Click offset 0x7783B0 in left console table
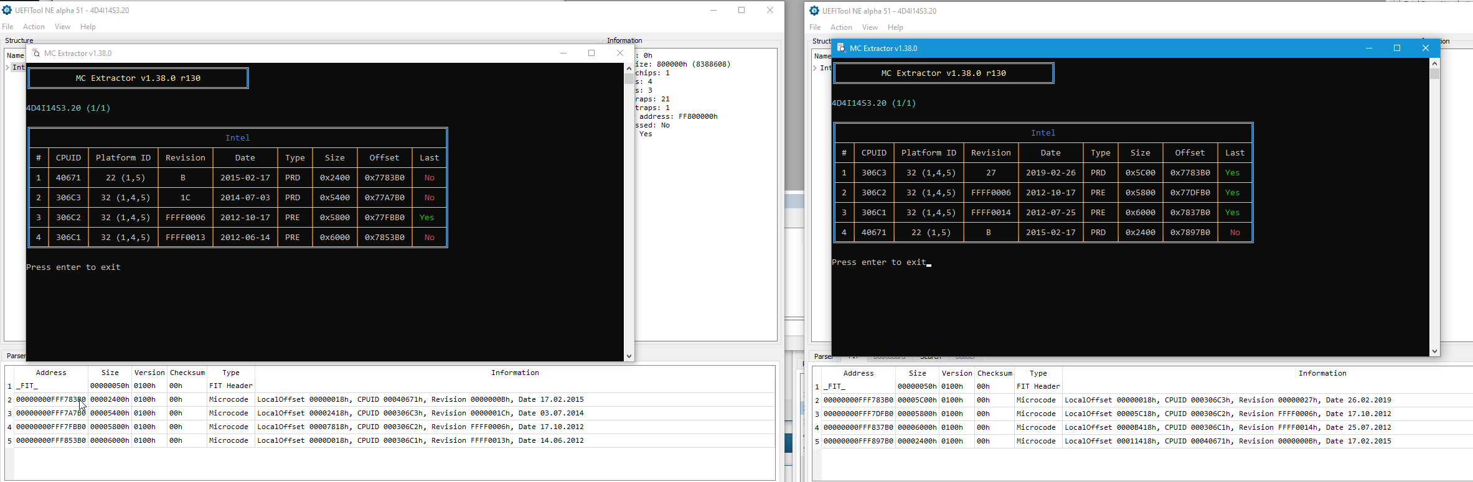Viewport: 1473px width, 482px height. pyautogui.click(x=385, y=177)
